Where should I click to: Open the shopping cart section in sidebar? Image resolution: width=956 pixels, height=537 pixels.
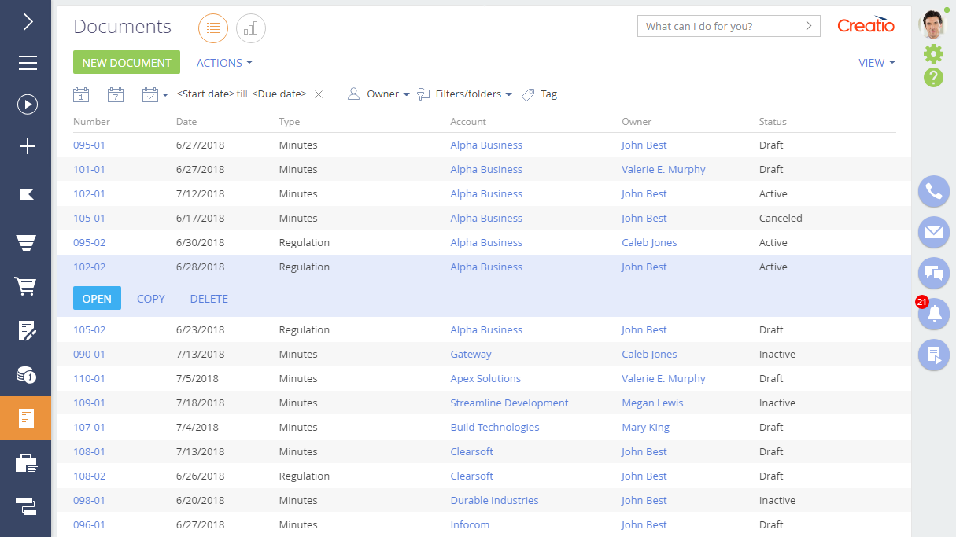click(27, 286)
